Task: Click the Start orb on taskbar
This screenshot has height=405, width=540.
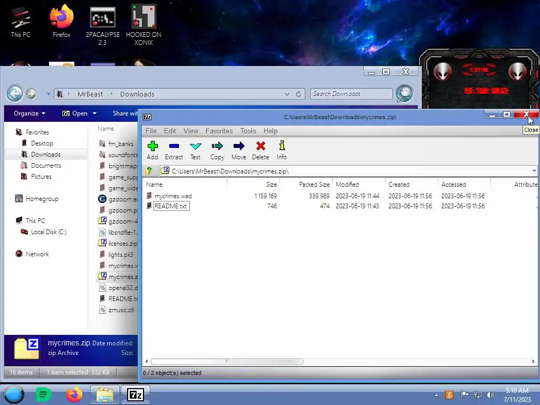Action: pyautogui.click(x=14, y=394)
